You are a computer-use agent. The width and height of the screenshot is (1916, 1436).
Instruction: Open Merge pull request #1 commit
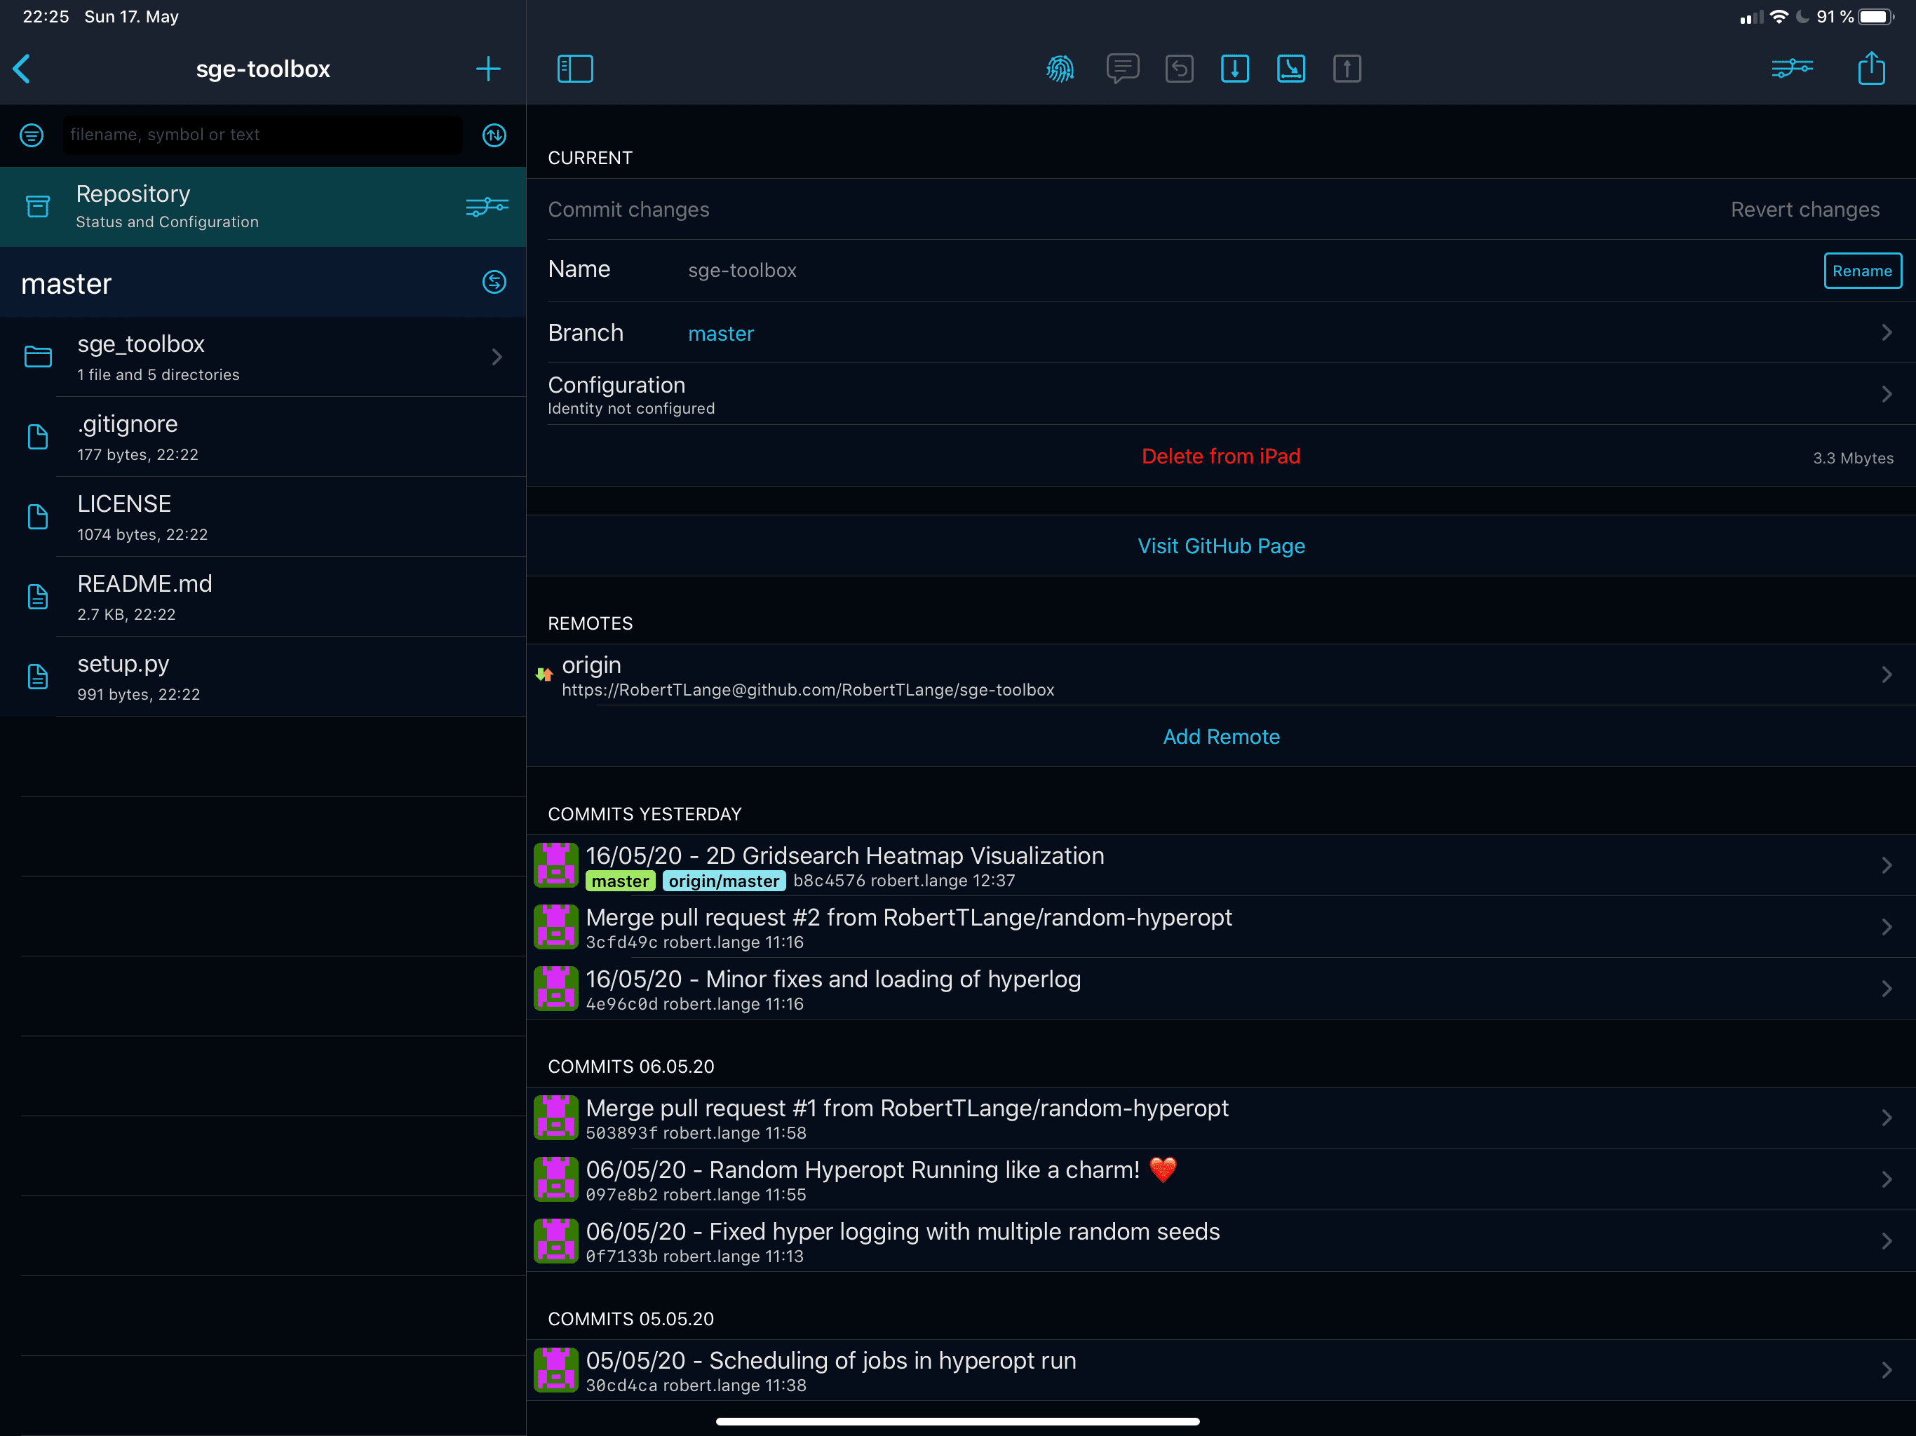point(1221,1118)
